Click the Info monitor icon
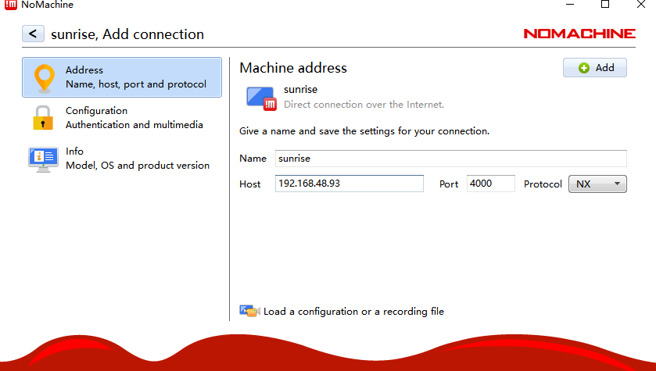656x371 pixels. tap(42, 159)
